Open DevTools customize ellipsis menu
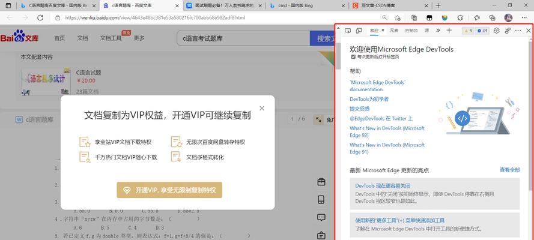The height and width of the screenshot is (240, 534). (518, 31)
